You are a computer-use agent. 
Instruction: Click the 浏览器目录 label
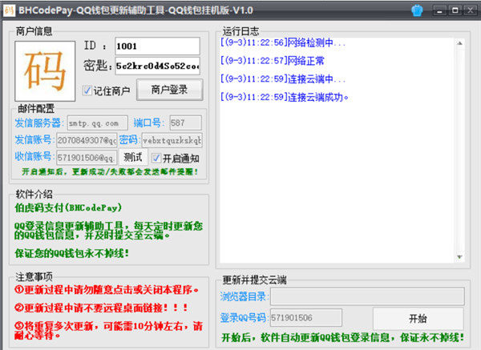coord(245,296)
